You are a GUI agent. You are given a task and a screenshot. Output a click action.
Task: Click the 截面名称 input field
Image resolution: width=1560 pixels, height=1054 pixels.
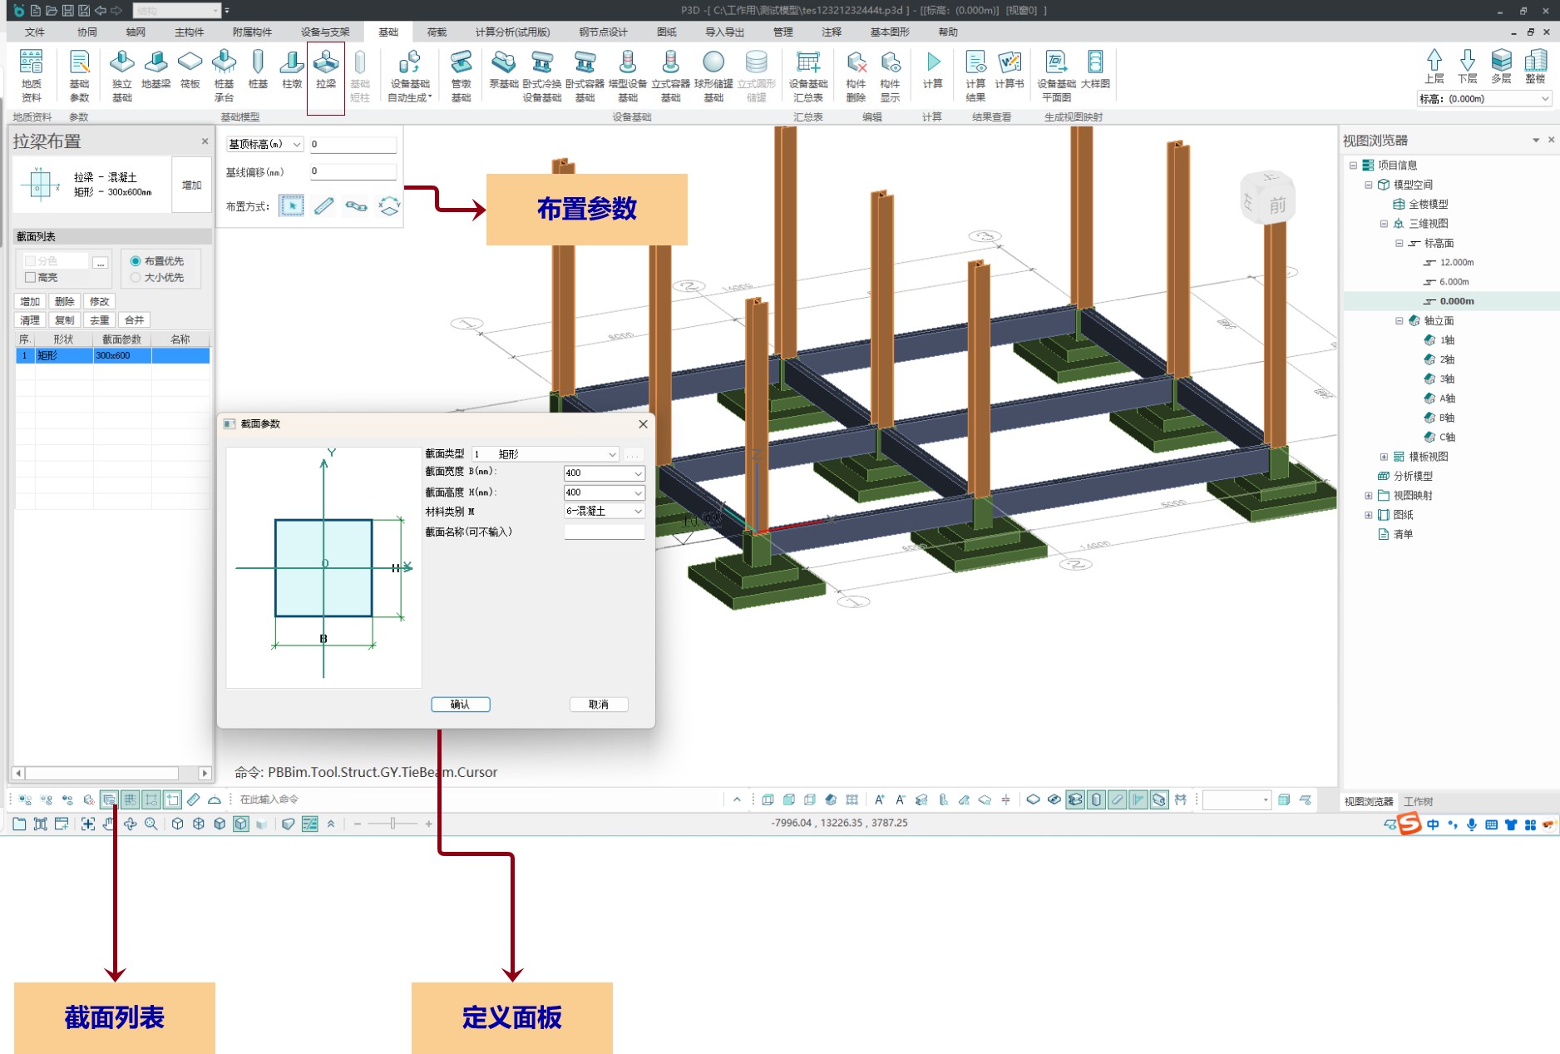pos(604,532)
